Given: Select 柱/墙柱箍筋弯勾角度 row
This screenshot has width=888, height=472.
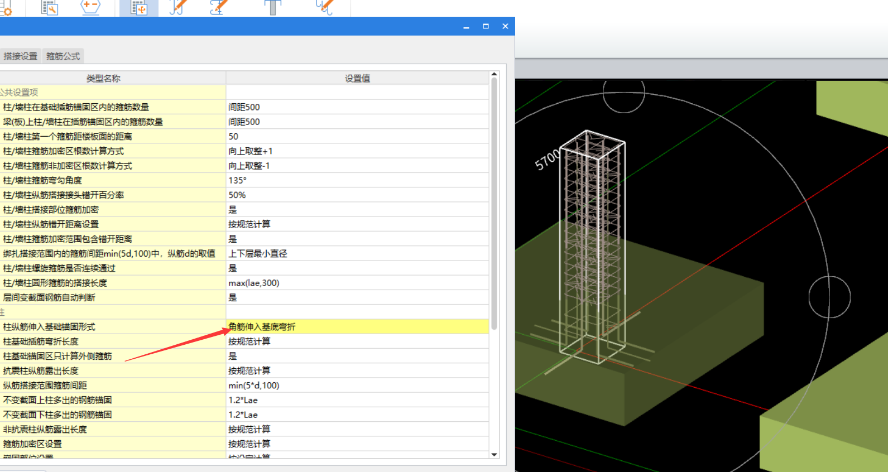Looking at the screenshot, I should pyautogui.click(x=113, y=180).
